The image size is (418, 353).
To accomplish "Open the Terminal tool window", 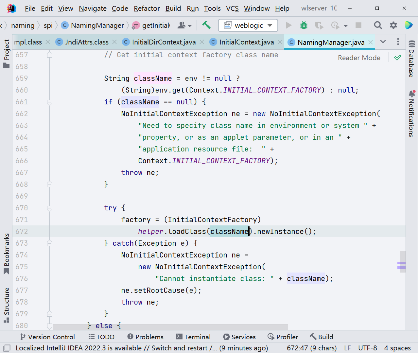I will [193, 337].
